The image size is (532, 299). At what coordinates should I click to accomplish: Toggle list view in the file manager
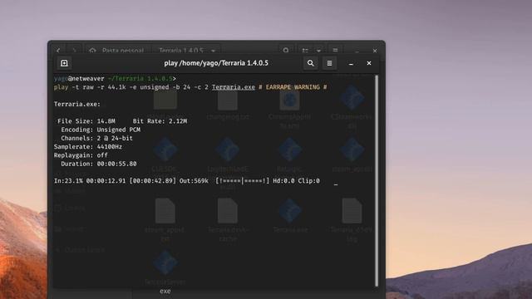tap(305, 51)
